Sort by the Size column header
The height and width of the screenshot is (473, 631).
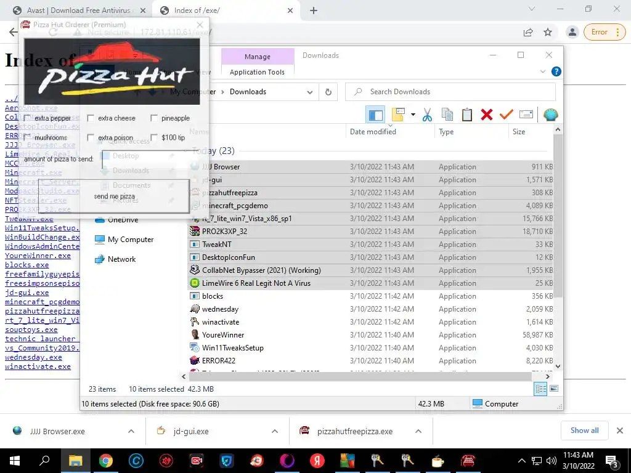pyautogui.click(x=519, y=132)
